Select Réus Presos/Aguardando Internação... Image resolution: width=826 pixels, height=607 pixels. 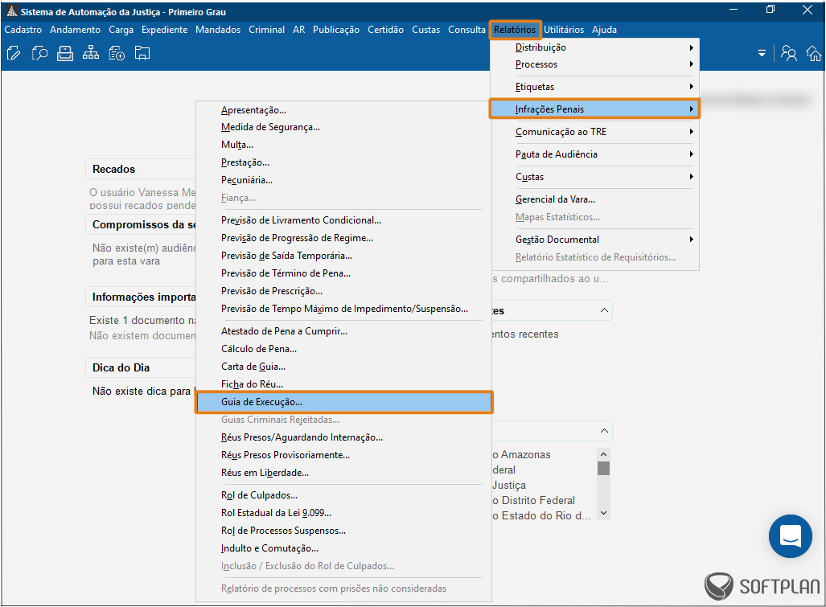click(343, 437)
